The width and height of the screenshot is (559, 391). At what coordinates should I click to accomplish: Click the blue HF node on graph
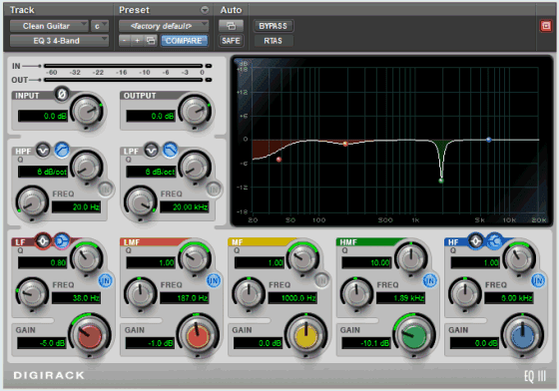489,140
